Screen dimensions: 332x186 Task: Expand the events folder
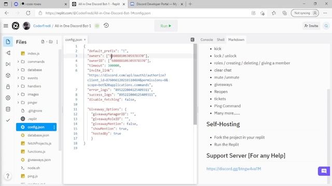(18, 78)
